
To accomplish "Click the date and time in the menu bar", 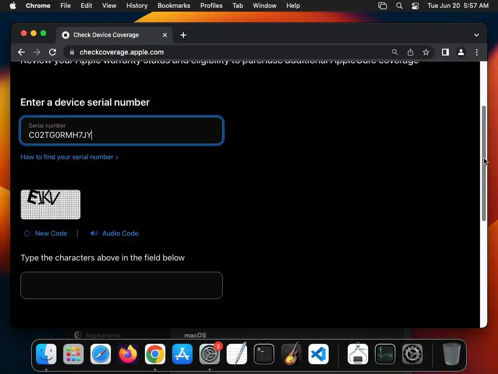I will [458, 6].
